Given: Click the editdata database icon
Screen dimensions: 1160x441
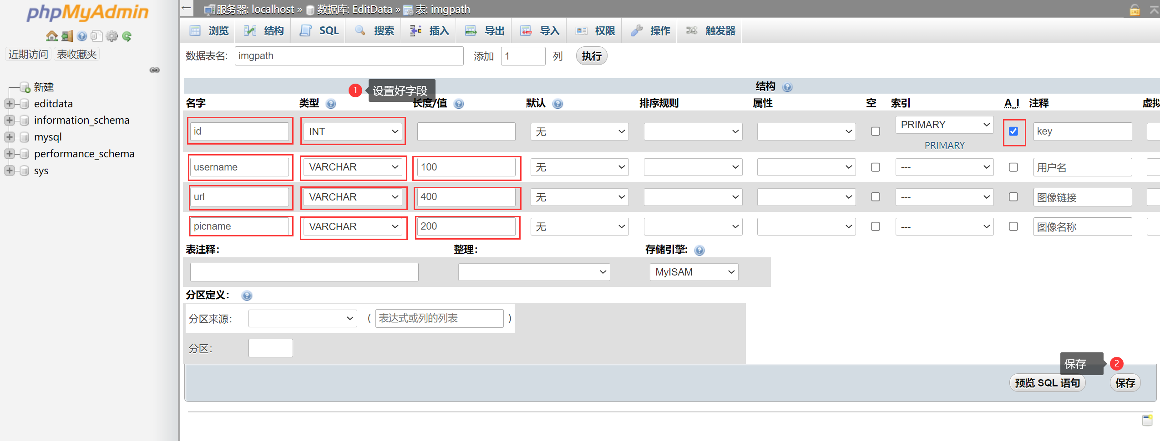Looking at the screenshot, I should [x=25, y=104].
